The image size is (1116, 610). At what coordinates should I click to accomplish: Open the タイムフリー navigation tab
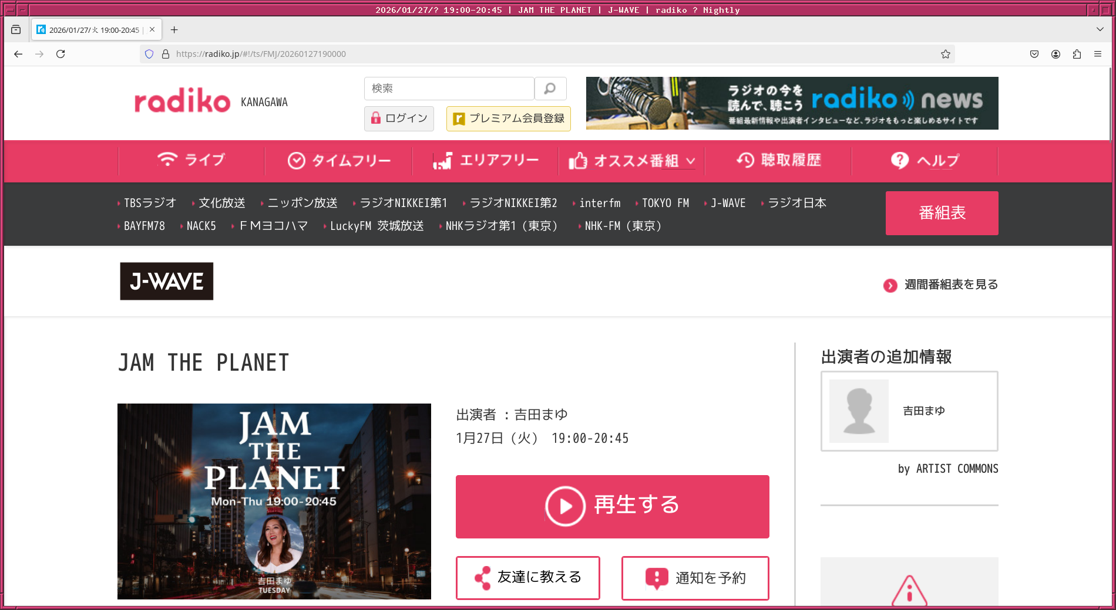(339, 161)
